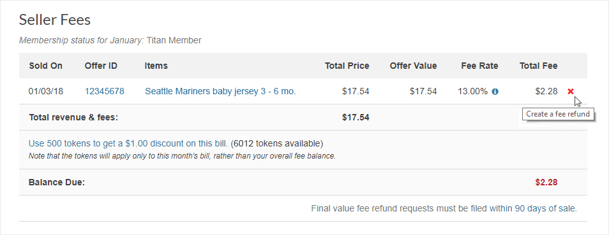Click the Create a fee refund tooltip
Image resolution: width=609 pixels, height=235 pixels.
tap(558, 114)
